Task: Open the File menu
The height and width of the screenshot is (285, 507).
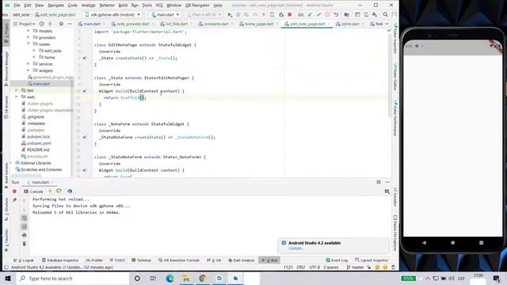Action: tap(17, 6)
